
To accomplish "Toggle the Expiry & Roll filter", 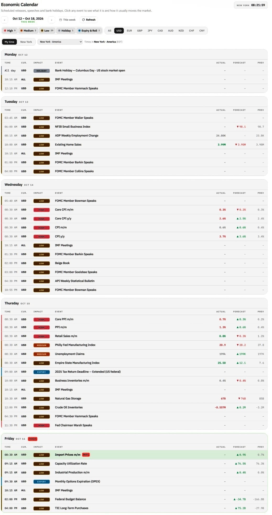I will tap(89, 31).
